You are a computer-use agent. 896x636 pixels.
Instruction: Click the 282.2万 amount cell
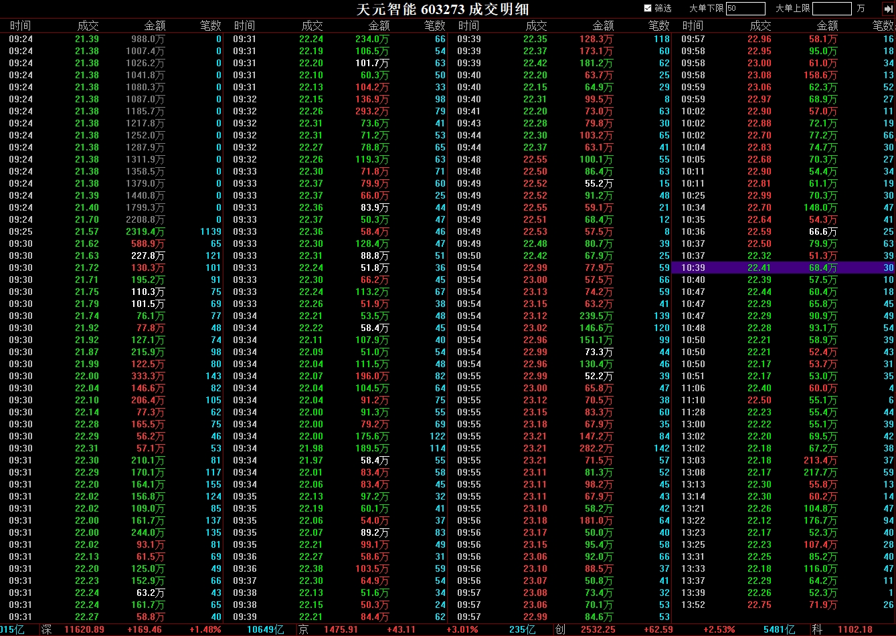(x=596, y=448)
